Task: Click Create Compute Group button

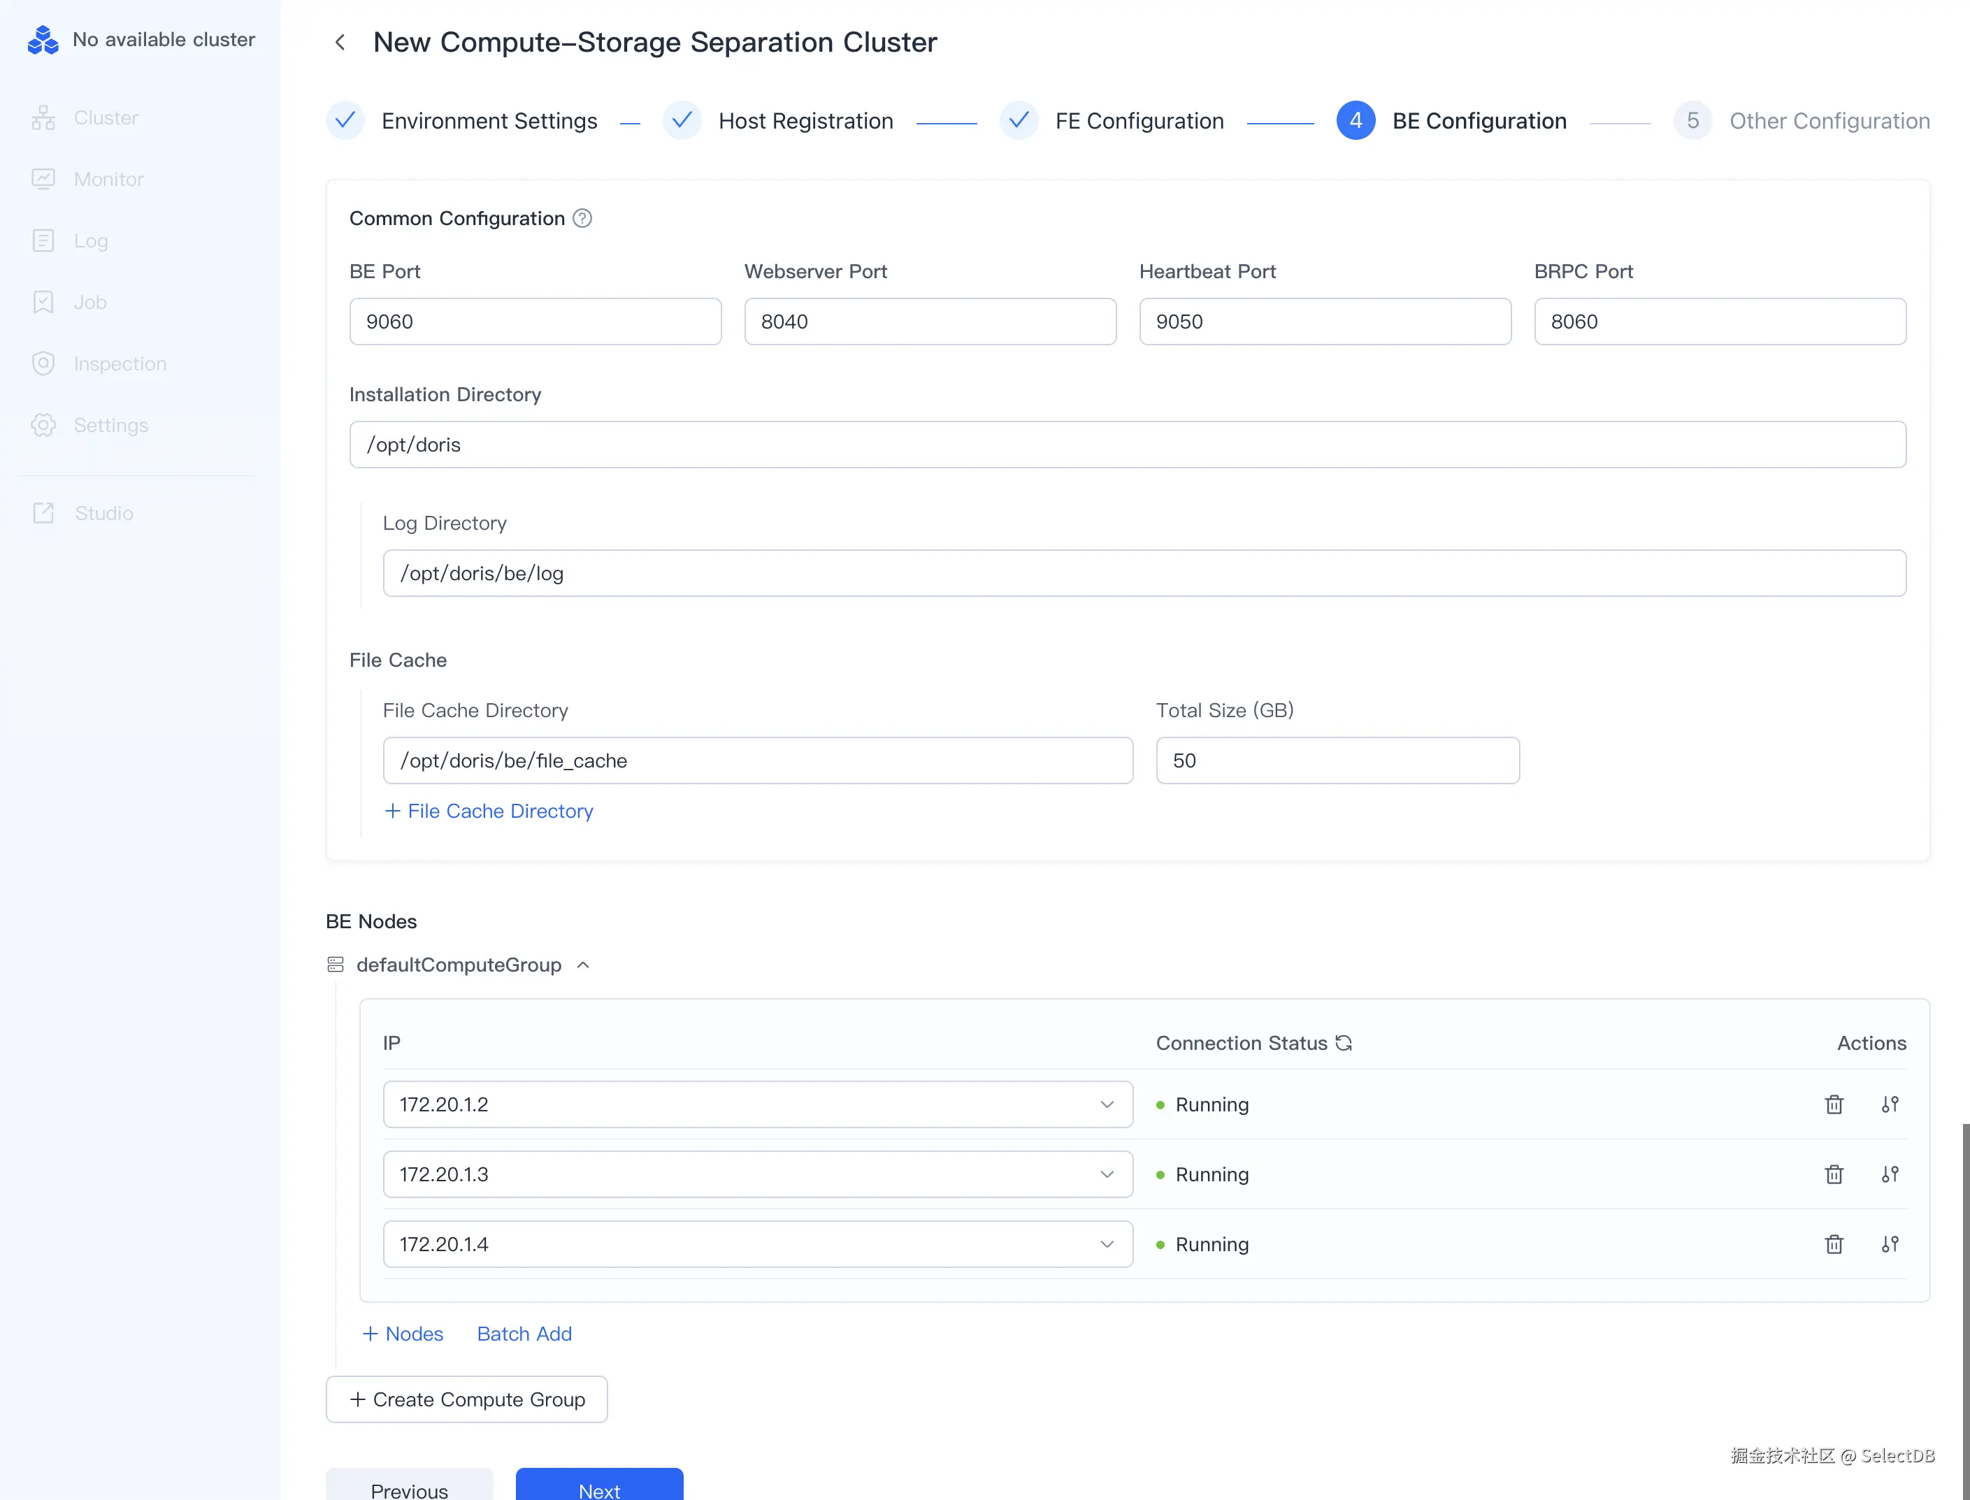Action: point(466,1399)
